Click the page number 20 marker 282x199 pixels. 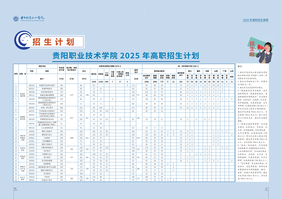point(15,189)
